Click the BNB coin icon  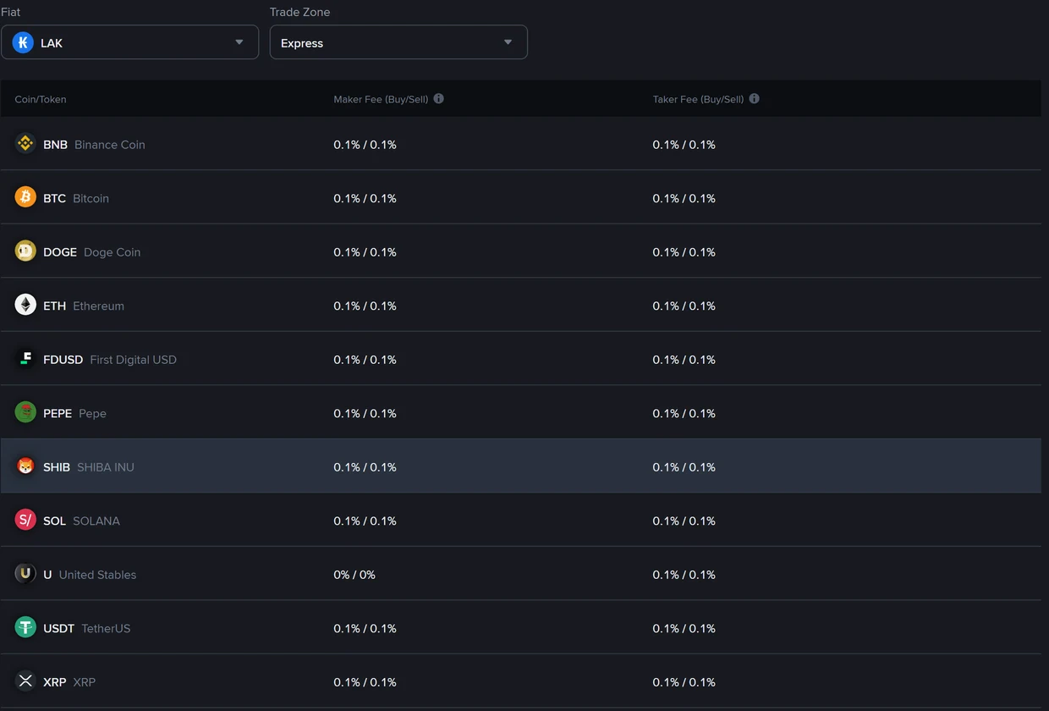tap(25, 144)
